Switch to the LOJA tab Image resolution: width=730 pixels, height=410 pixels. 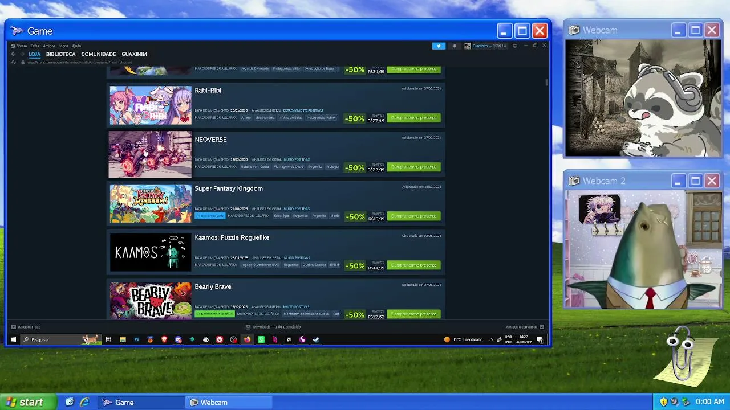coord(35,54)
